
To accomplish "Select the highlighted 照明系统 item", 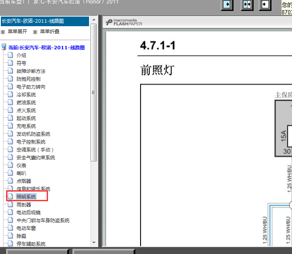I will coord(26,197).
